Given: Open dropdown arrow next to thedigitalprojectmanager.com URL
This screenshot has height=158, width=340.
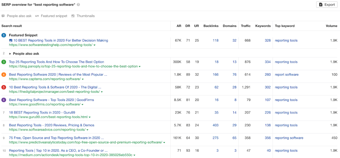Looking at the screenshot, I should tap(102, 92).
